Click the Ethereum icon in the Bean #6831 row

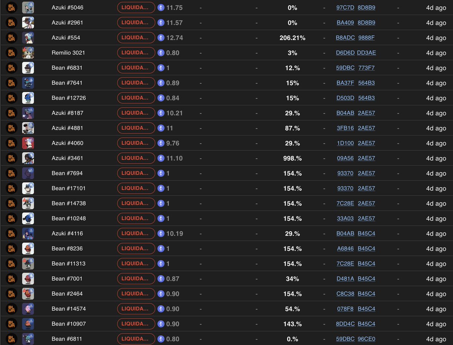[161, 68]
